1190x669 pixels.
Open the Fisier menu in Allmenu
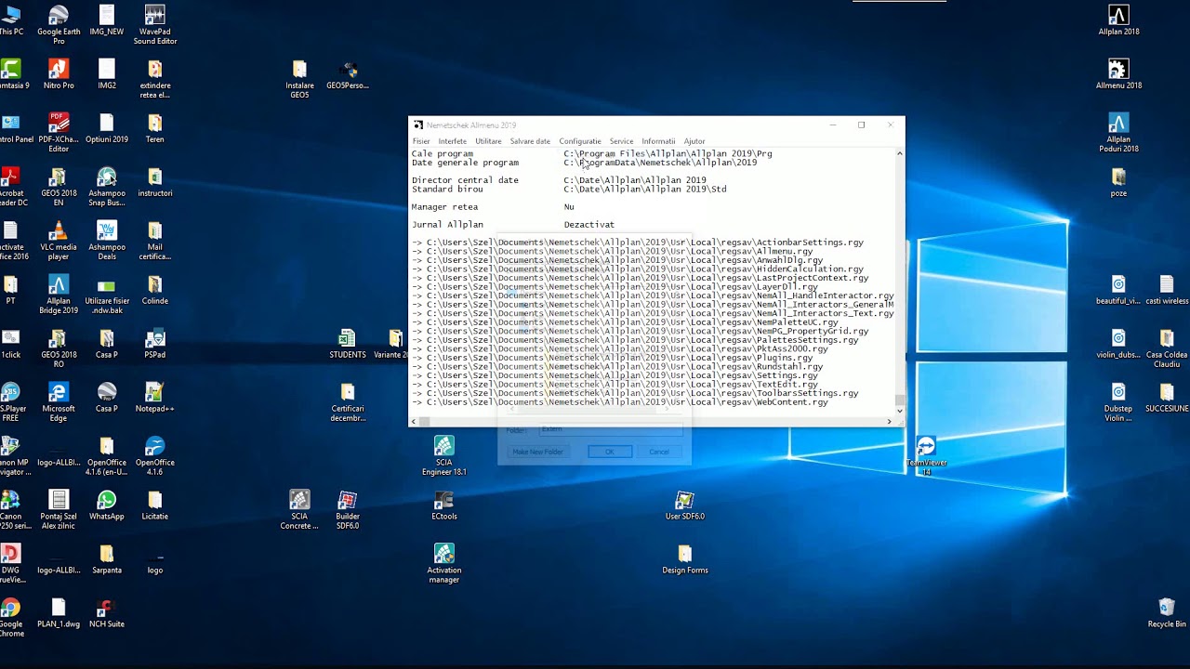(x=421, y=141)
